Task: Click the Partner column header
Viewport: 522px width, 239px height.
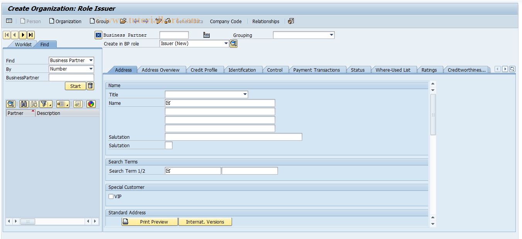Action: [20, 113]
